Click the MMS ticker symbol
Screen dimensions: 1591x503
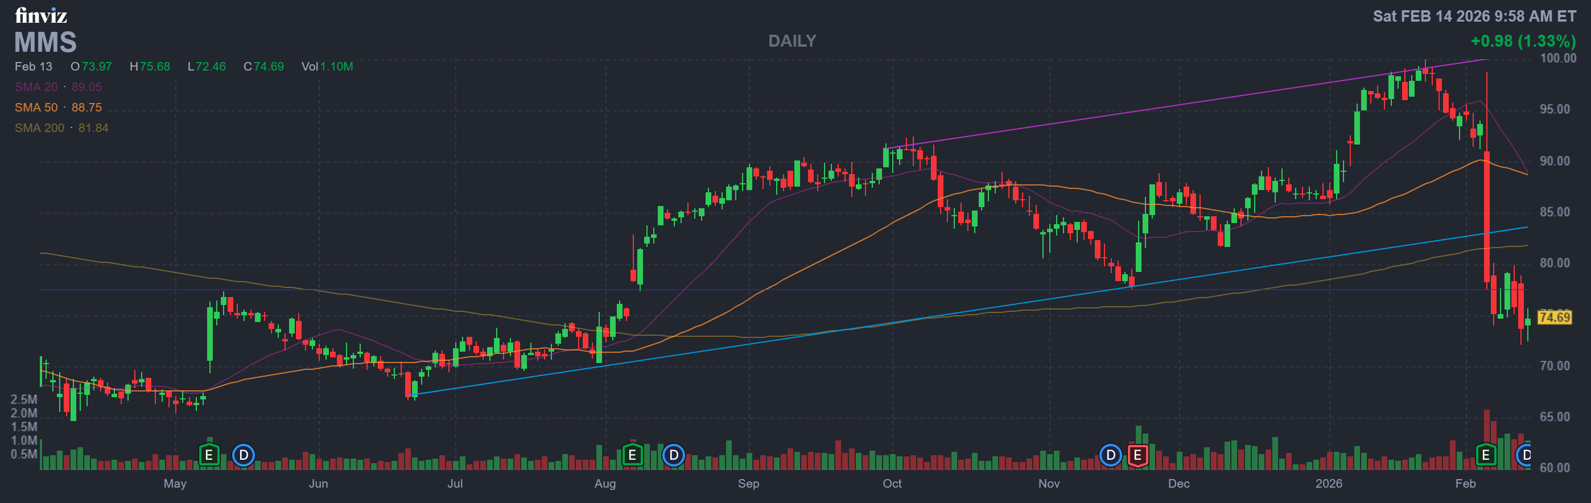(45, 42)
